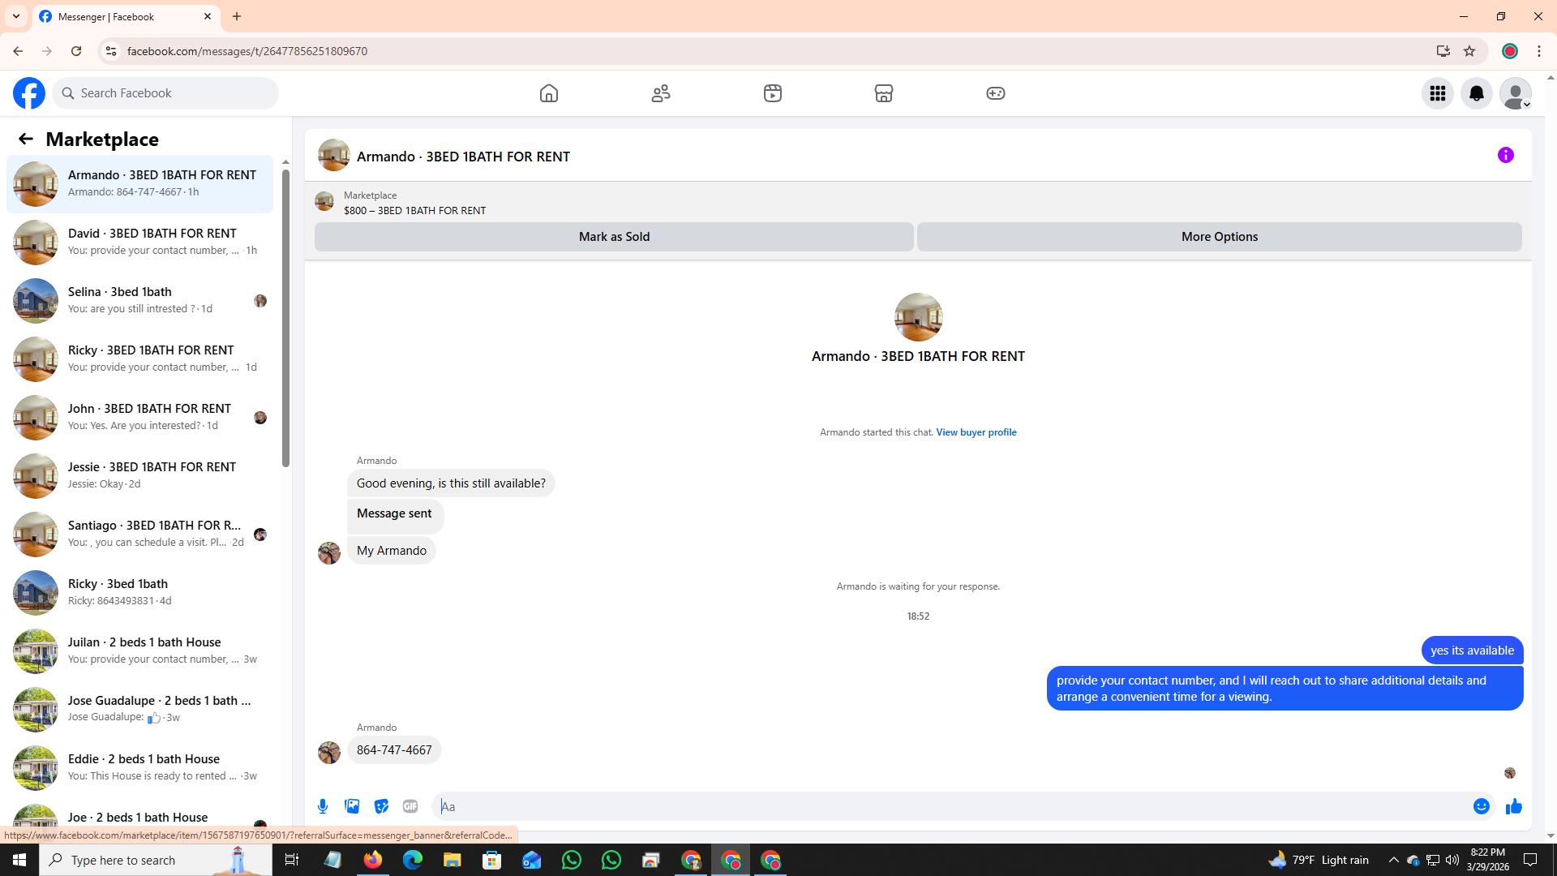The image size is (1557, 876).
Task: Open John's 3BED 1BATH conversation
Action: (140, 418)
